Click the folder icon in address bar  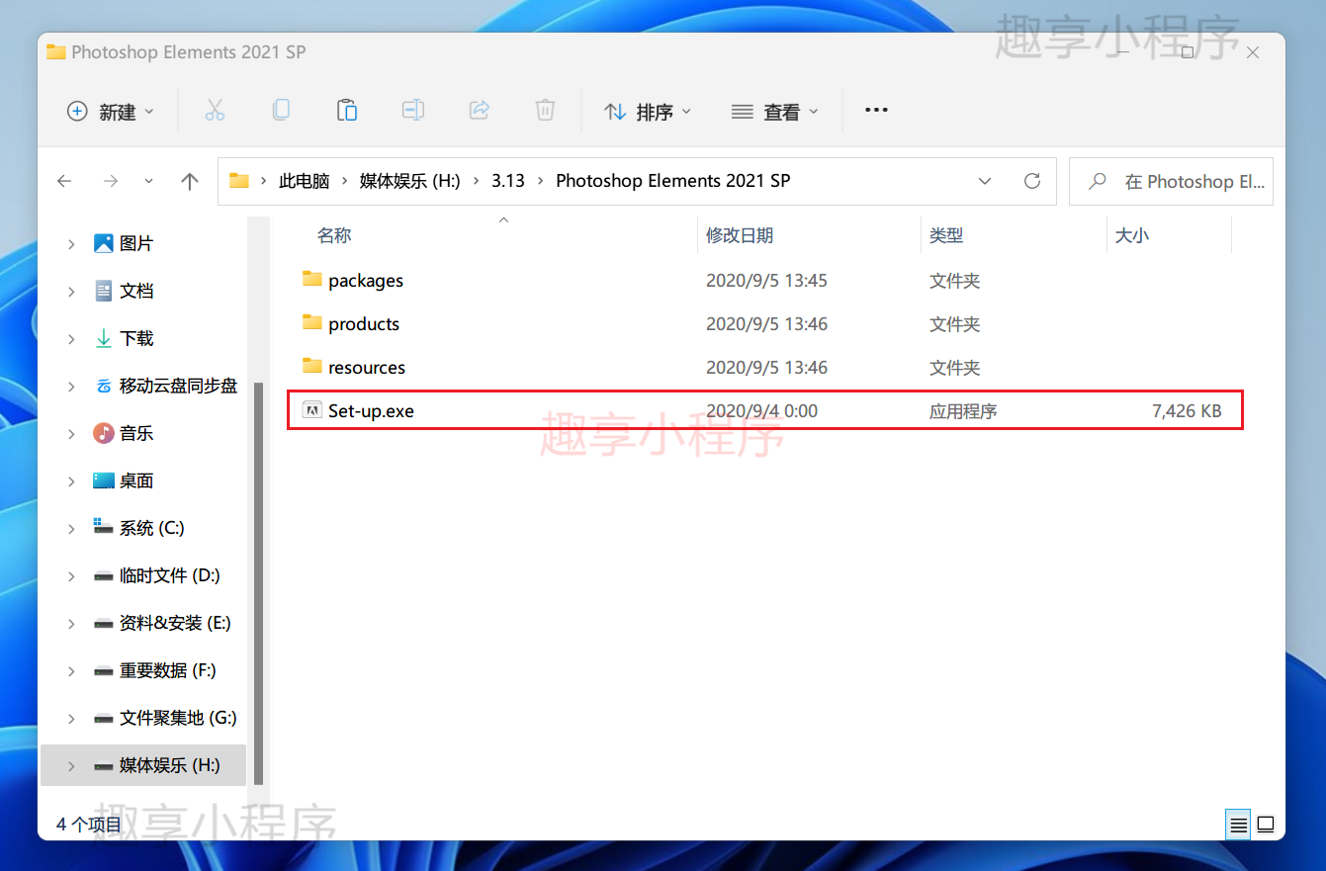[239, 181]
